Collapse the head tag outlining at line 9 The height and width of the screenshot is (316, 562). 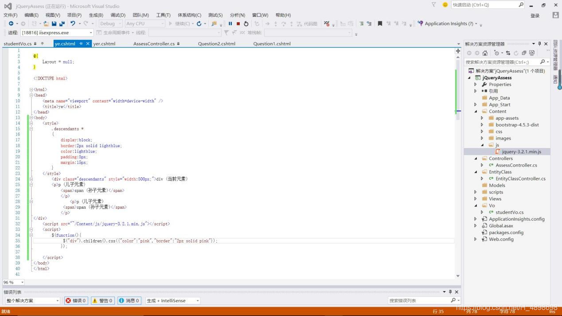31,95
